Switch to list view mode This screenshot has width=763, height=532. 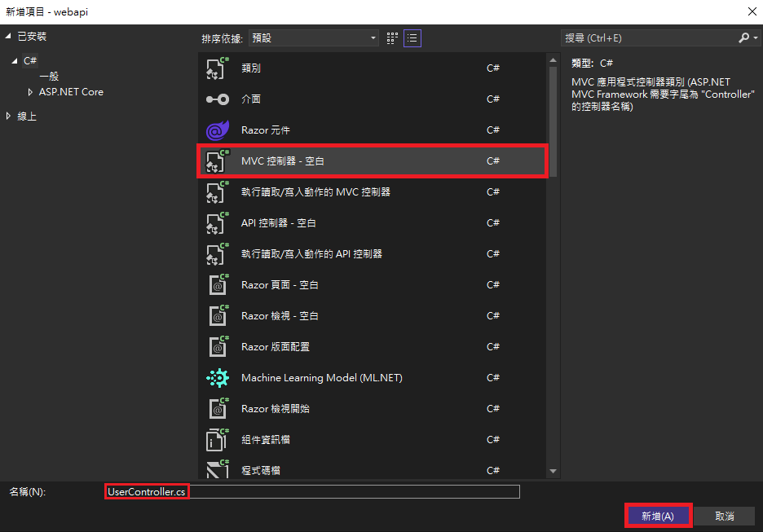click(x=412, y=38)
